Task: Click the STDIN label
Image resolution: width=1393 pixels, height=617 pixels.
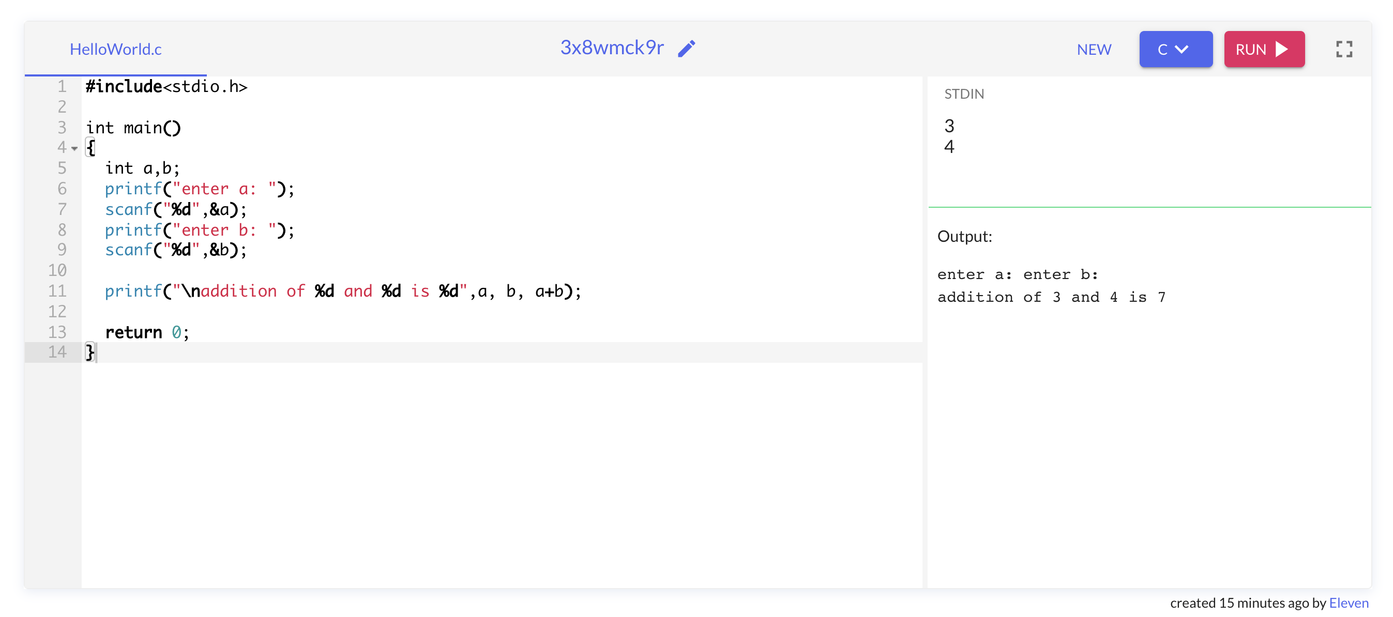Action: [964, 94]
